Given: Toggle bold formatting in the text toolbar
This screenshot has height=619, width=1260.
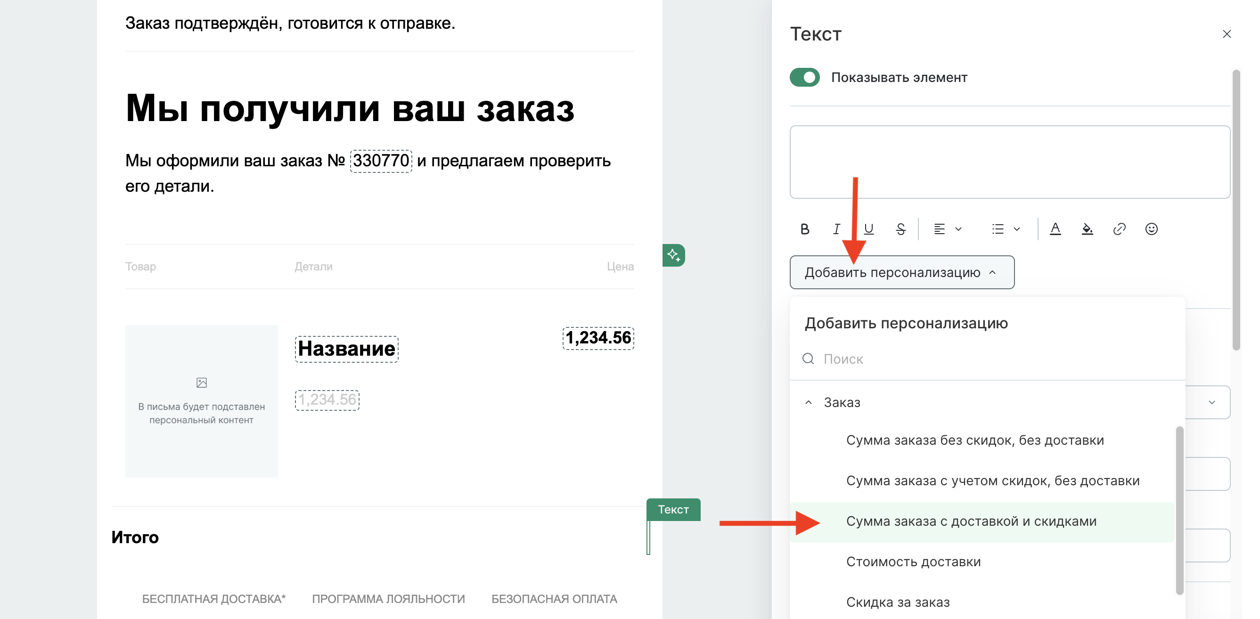Looking at the screenshot, I should pos(805,229).
